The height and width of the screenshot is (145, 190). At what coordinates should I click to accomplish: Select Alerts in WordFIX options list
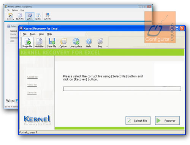coord(12,41)
